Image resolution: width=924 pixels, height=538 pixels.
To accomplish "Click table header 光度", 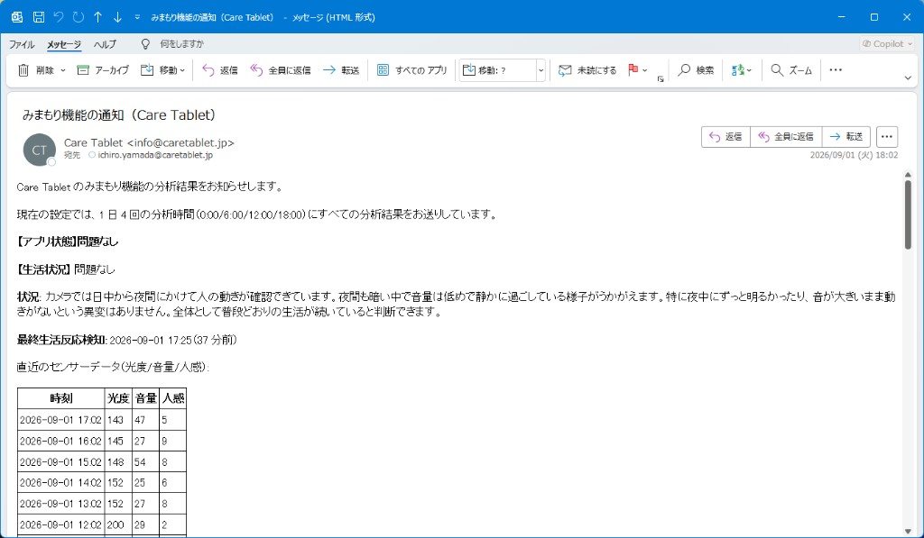I will (x=118, y=398).
